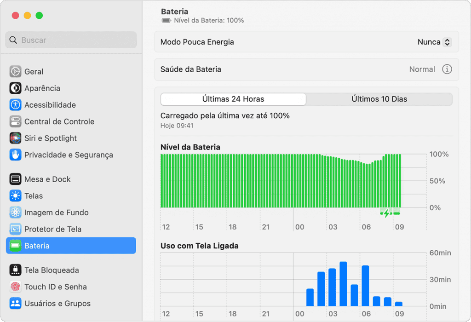Switch to Últimos 10 Dias tab
The height and width of the screenshot is (322, 471).
[x=379, y=99]
